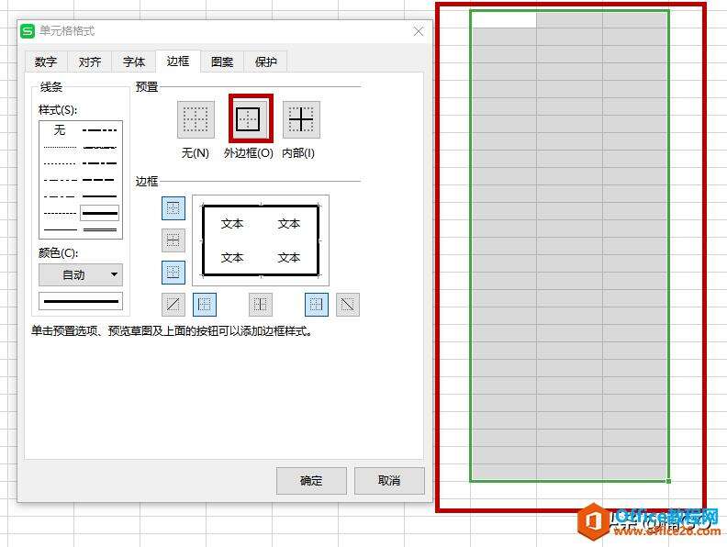Toggle the top border button

coord(173,208)
